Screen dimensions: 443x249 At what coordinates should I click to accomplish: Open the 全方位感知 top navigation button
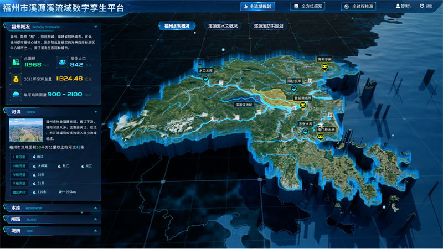pyautogui.click(x=308, y=6)
